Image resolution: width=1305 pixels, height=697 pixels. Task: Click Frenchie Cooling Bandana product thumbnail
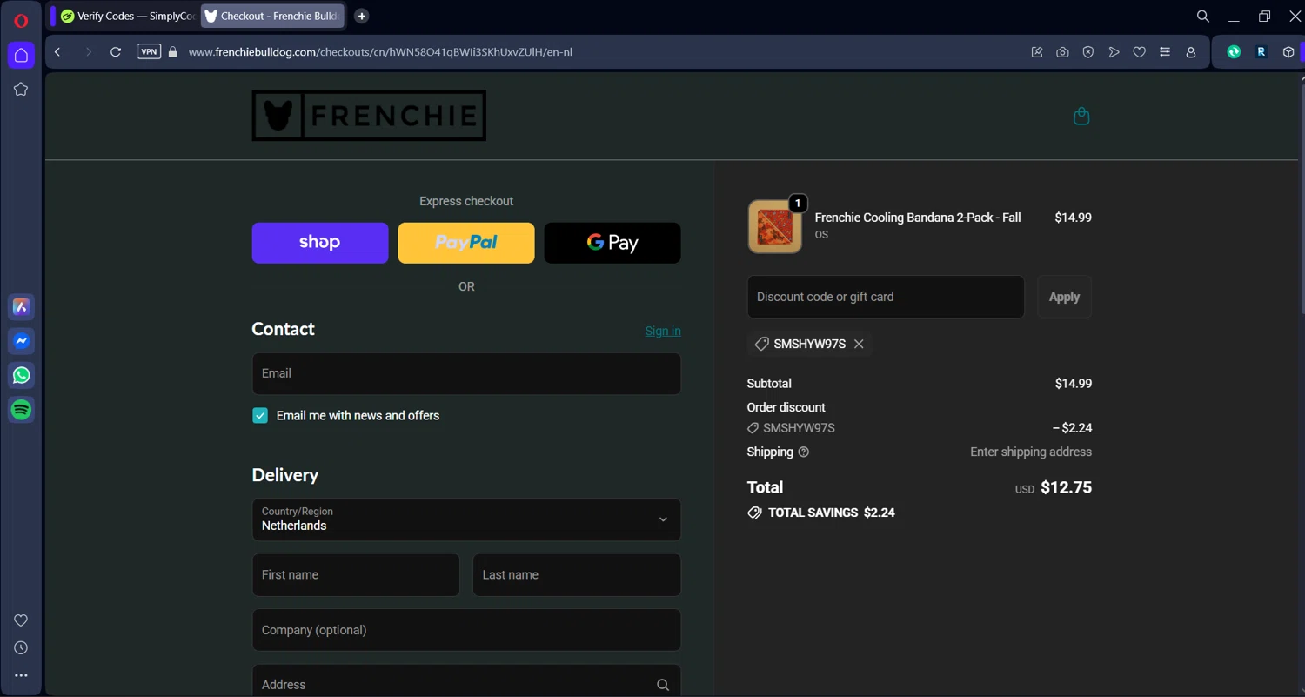(x=774, y=226)
